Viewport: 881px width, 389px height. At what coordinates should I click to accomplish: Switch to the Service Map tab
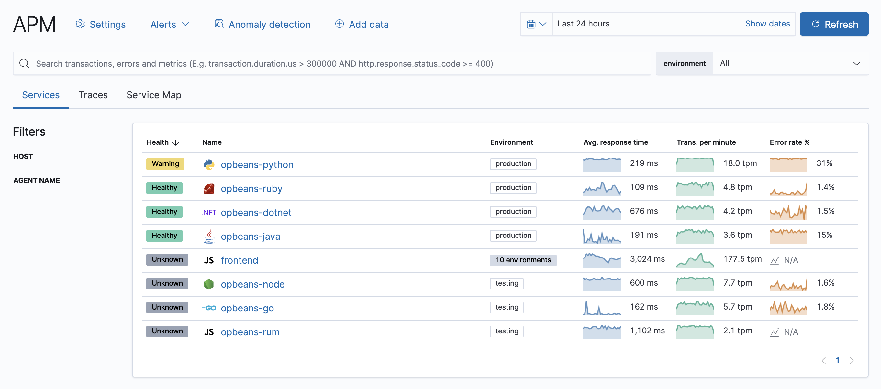click(x=153, y=95)
